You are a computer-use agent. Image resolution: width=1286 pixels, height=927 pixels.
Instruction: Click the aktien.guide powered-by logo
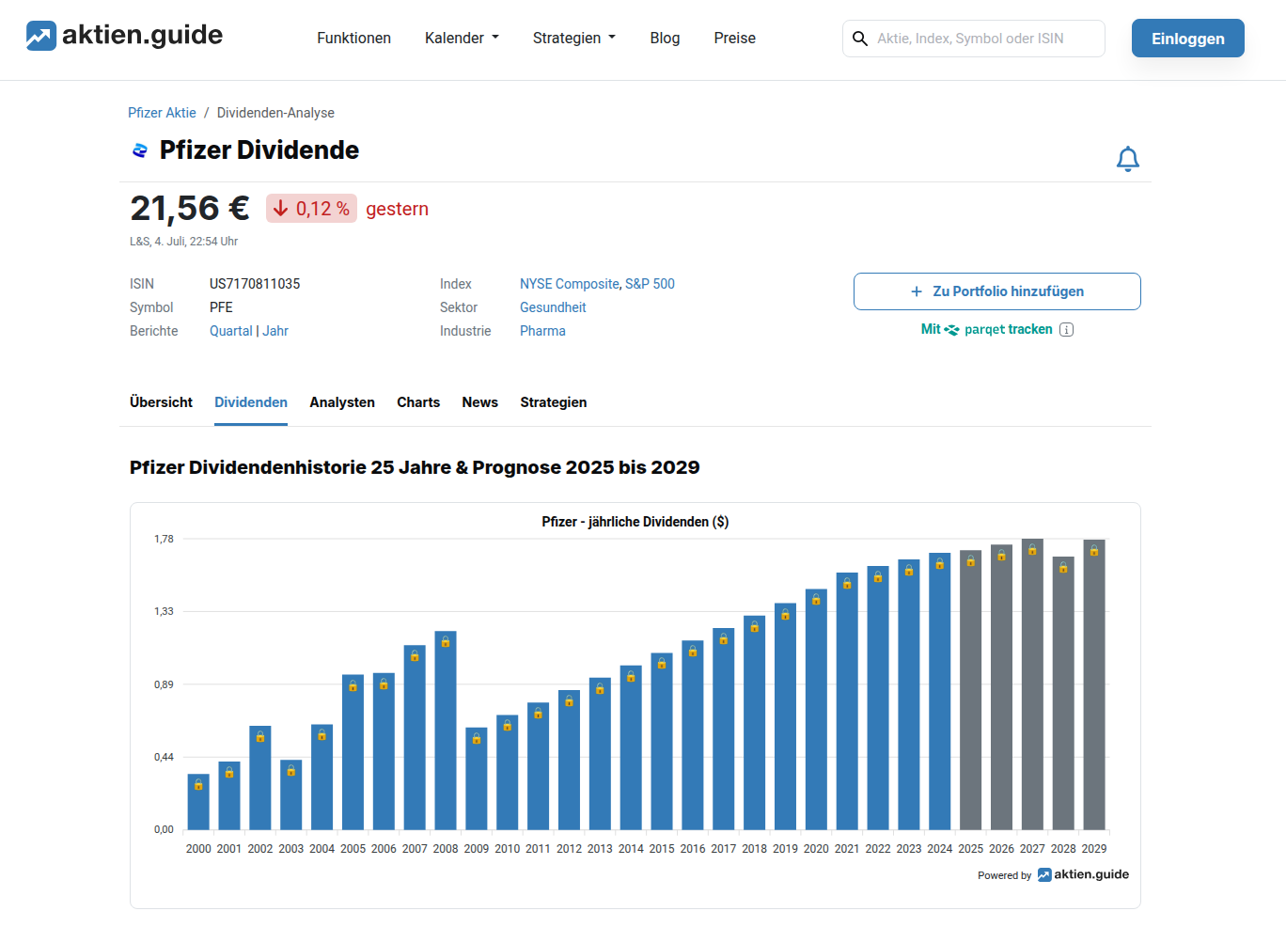[1083, 874]
